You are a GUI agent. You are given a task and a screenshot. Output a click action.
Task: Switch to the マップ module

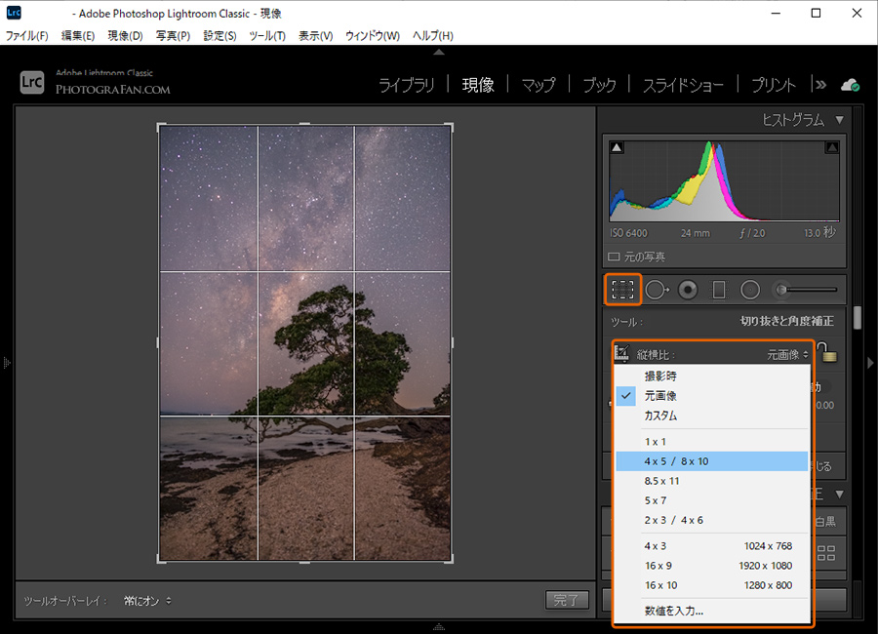539,85
